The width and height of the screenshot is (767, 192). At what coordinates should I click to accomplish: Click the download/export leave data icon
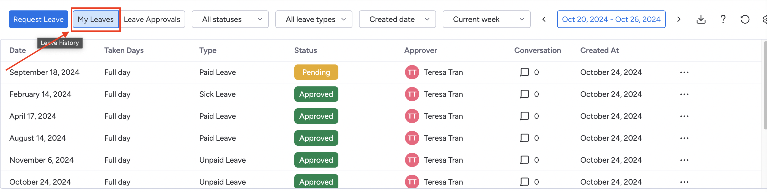tap(701, 19)
